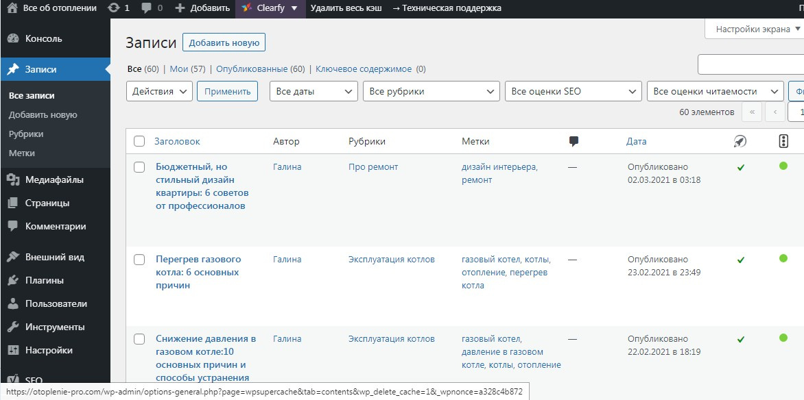Click the home icon for Все об отоплении
The width and height of the screenshot is (804, 400).
coord(12,8)
